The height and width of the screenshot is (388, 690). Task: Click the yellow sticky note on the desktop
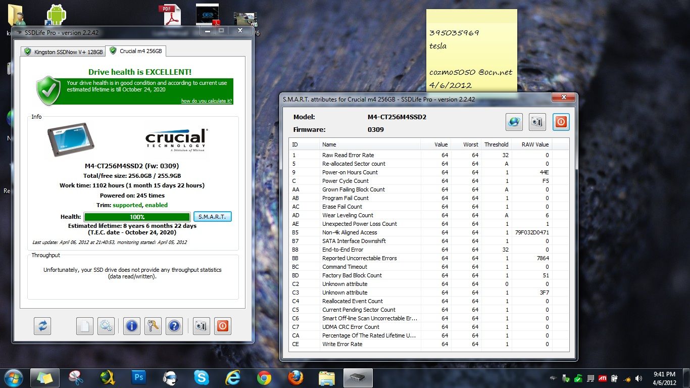(472, 51)
